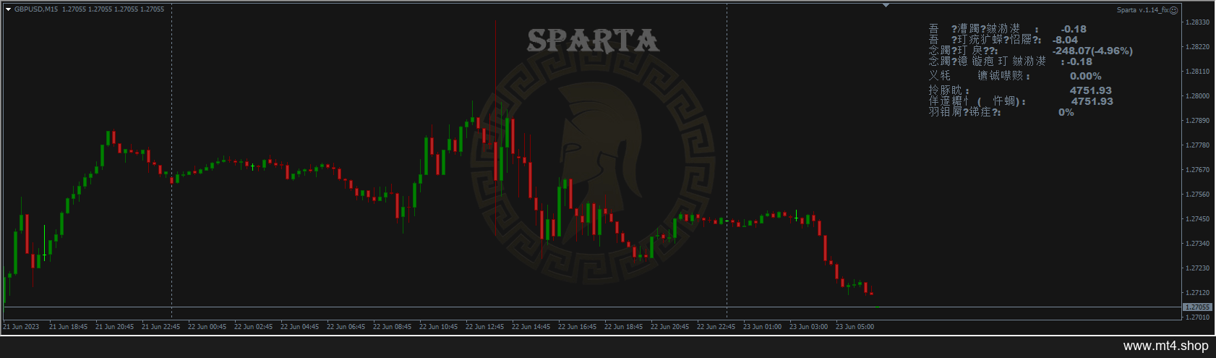Viewport: 1216px width, 358px height.
Task: Click the '22 Jun 20:45' time label
Action: pos(669,327)
